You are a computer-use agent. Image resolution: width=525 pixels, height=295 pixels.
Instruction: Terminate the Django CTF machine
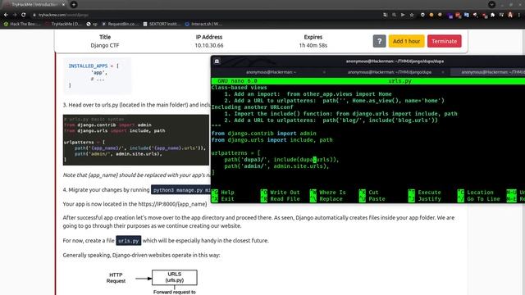444,41
